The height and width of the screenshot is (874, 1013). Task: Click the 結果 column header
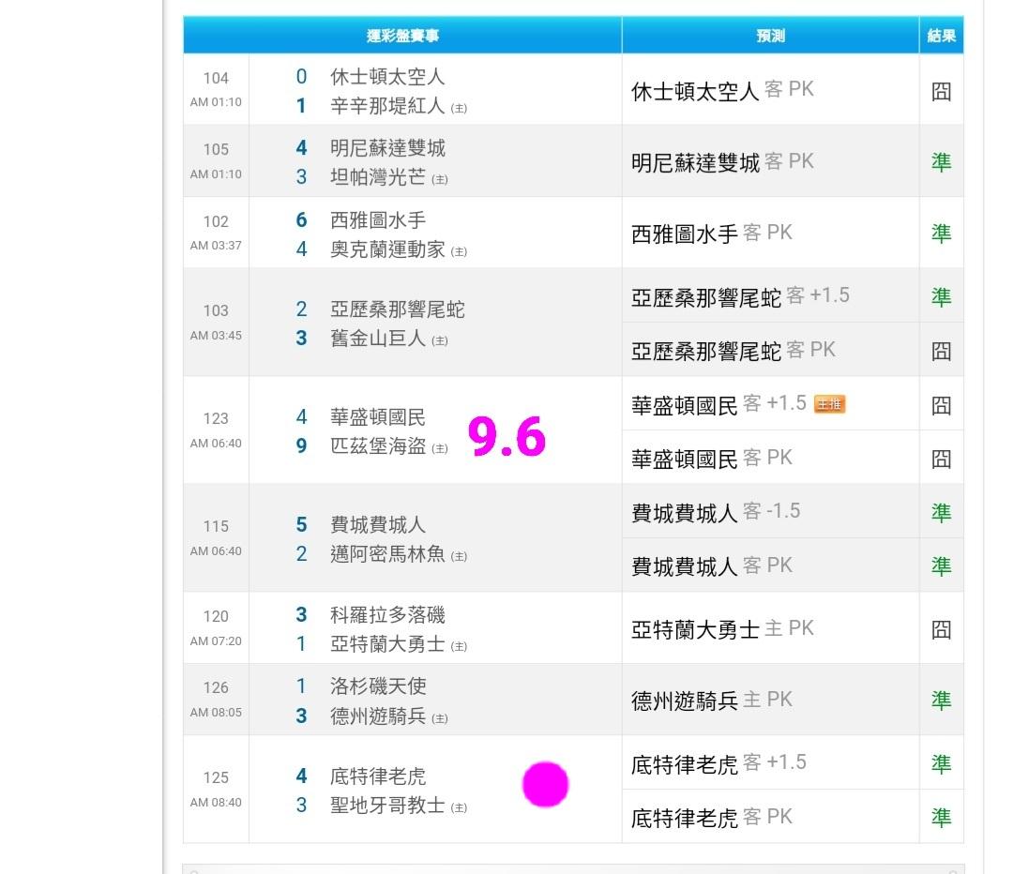point(942,36)
